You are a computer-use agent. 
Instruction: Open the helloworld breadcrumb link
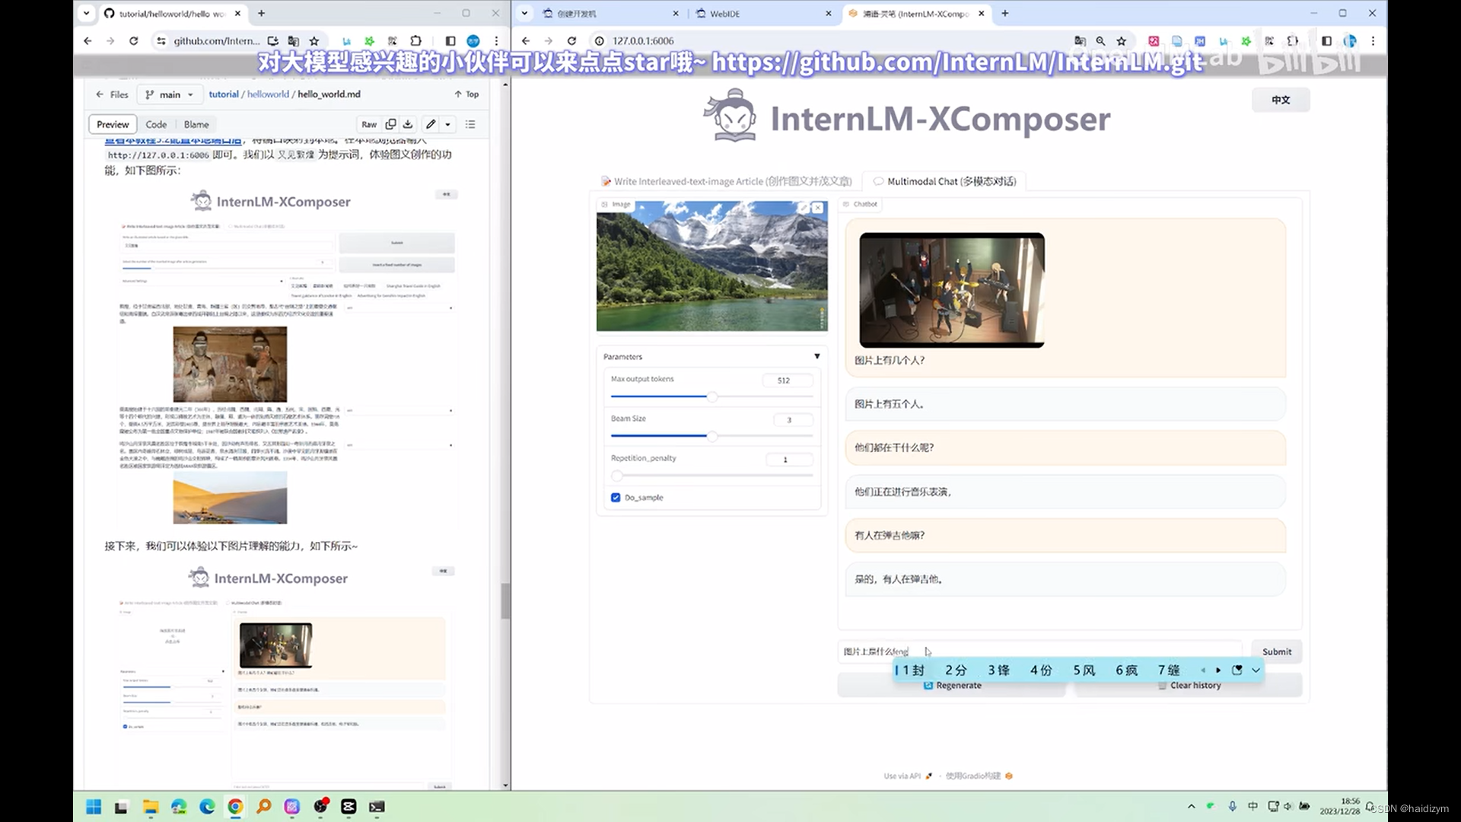(268, 94)
